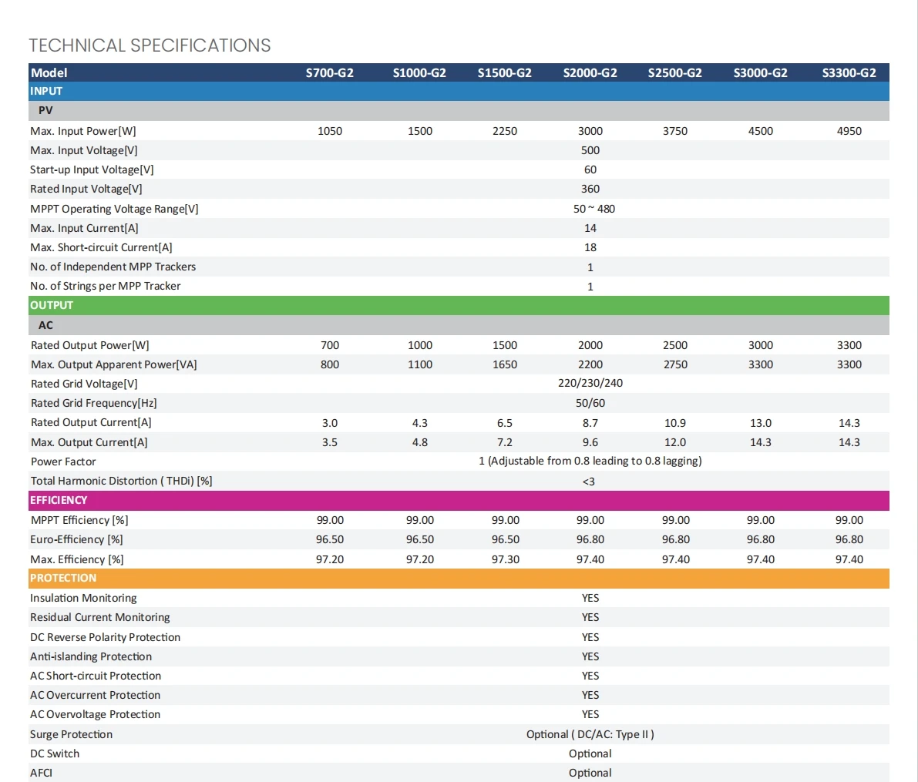Click the AFCI row label
This screenshot has height=782, width=918.
coord(41,774)
